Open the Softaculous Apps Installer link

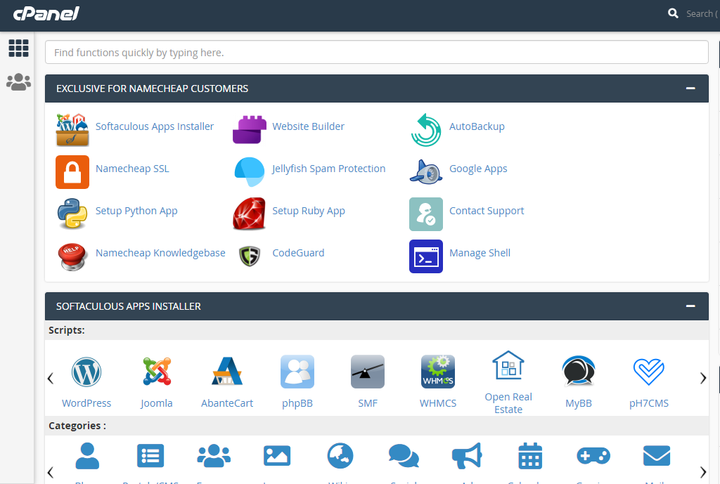[155, 126]
